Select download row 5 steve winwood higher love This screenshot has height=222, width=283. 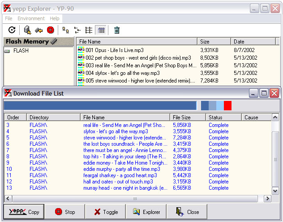pyautogui.click(x=138, y=138)
